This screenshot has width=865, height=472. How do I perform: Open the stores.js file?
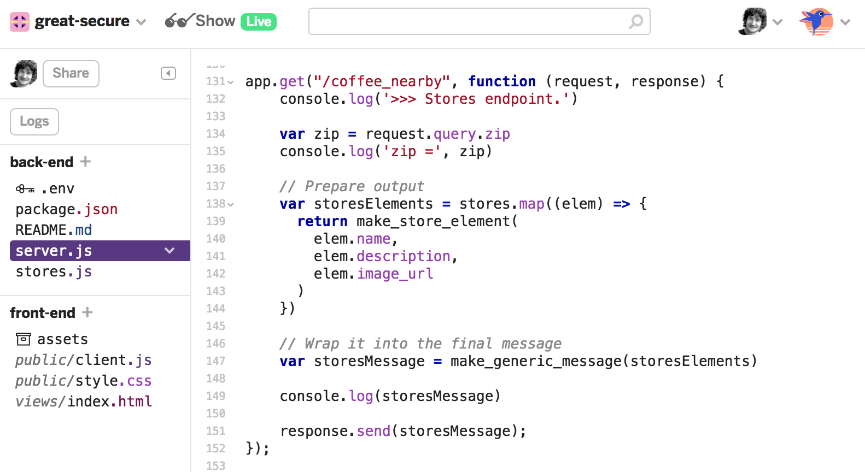[54, 272]
